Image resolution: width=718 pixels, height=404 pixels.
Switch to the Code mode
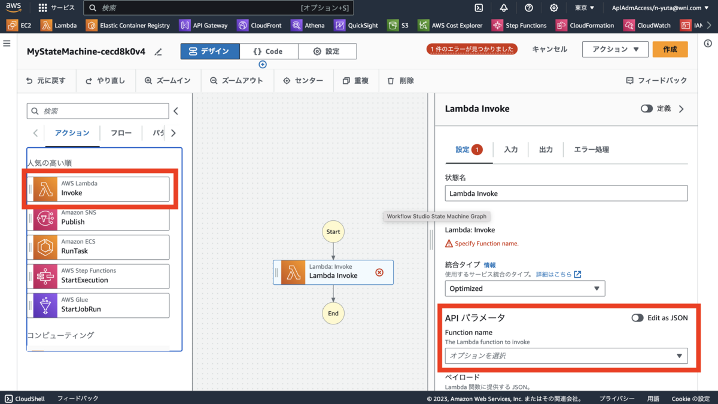(x=269, y=51)
